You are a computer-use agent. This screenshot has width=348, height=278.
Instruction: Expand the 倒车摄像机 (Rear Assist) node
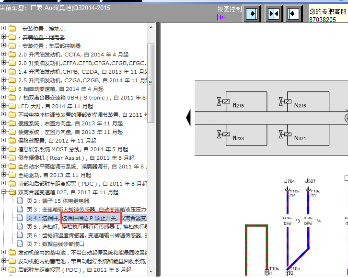[x=4, y=158]
